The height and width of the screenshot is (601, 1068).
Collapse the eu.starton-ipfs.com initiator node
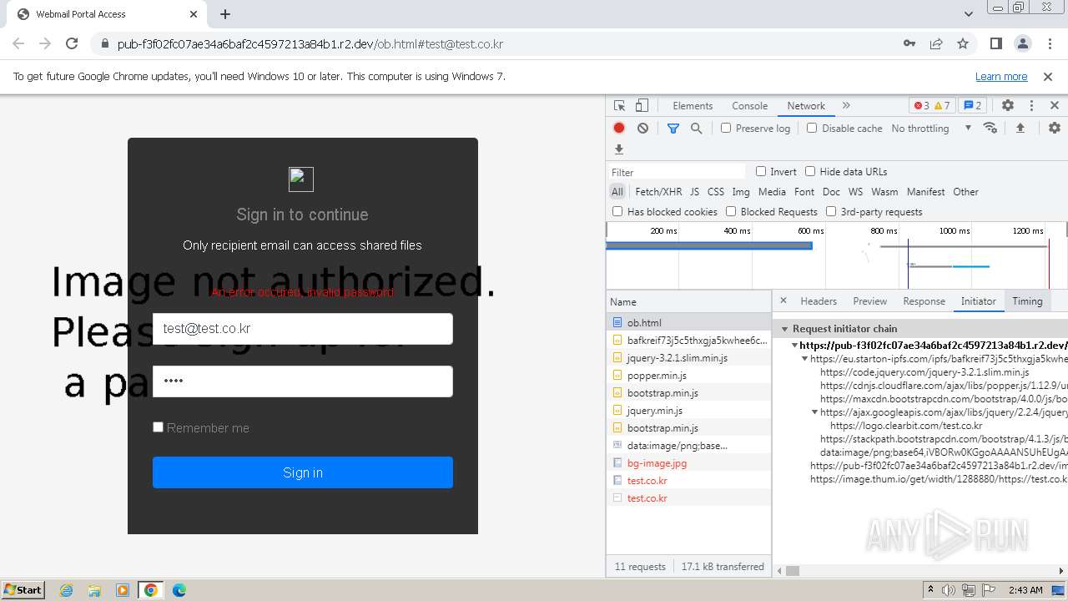[804, 359]
